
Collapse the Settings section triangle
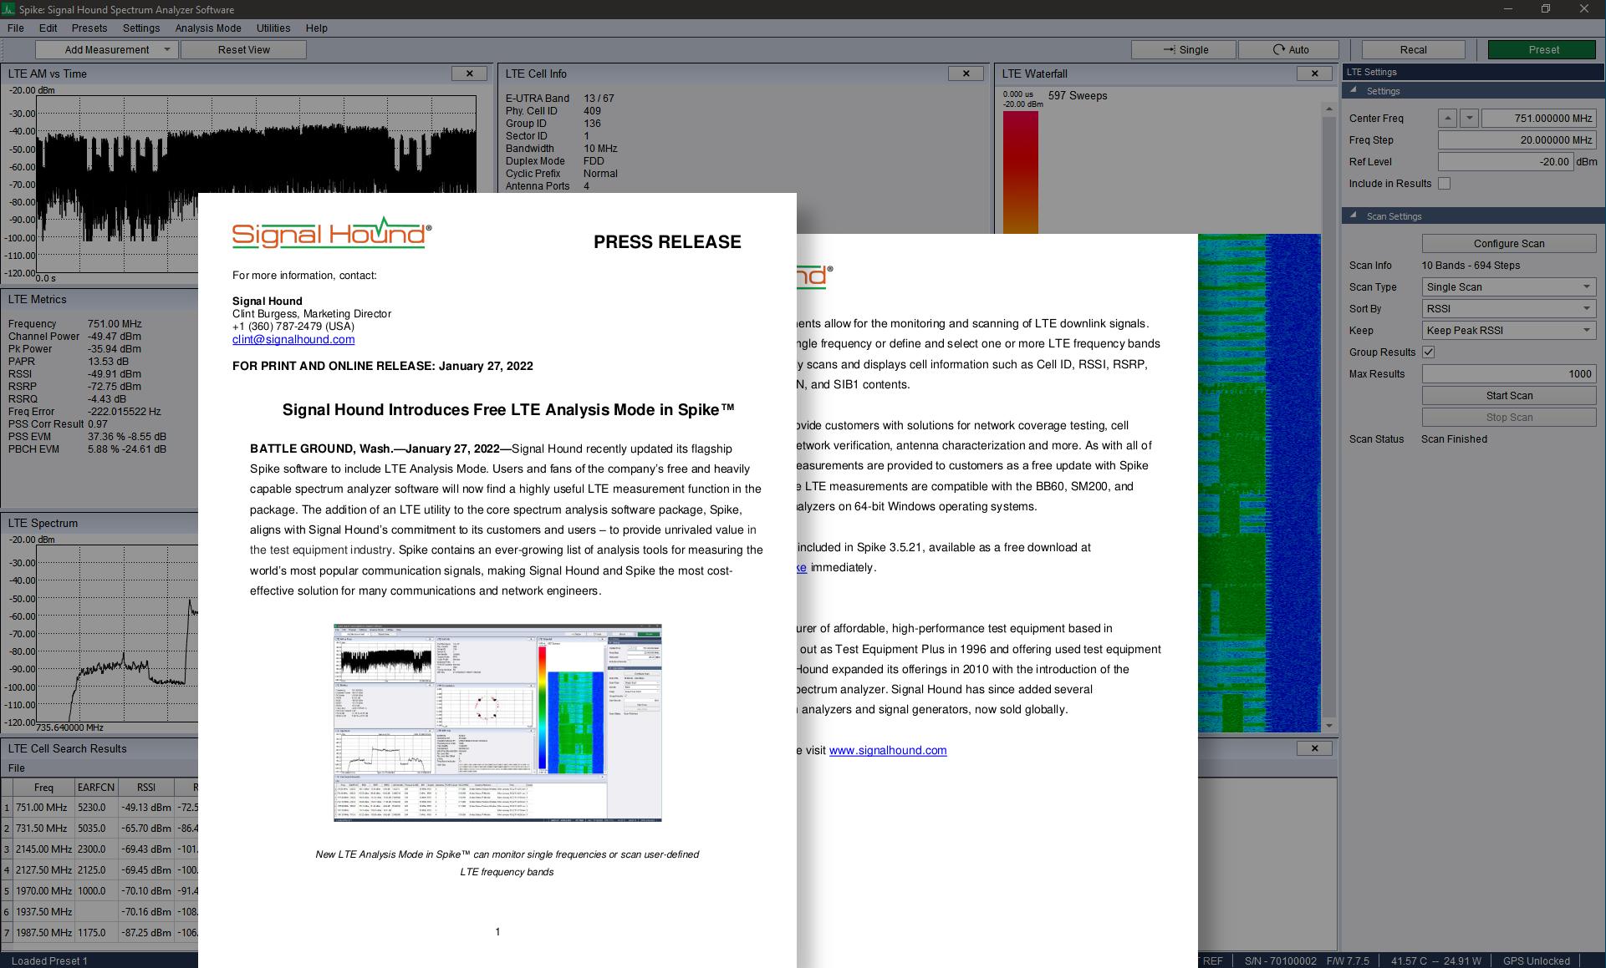click(x=1354, y=90)
